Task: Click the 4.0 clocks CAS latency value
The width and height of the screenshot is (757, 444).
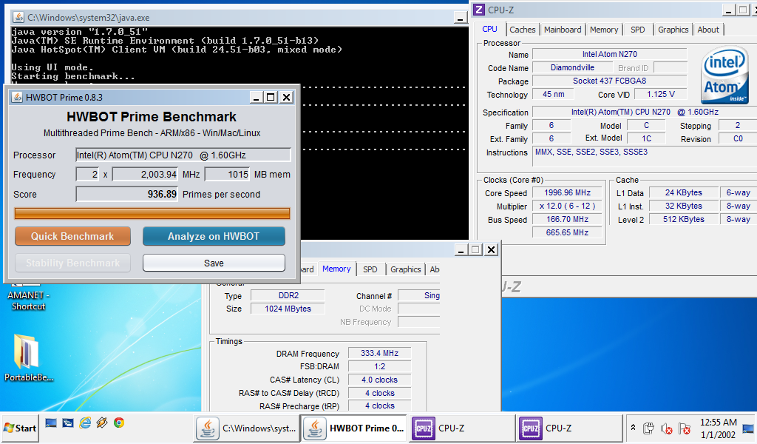Action: tap(379, 380)
